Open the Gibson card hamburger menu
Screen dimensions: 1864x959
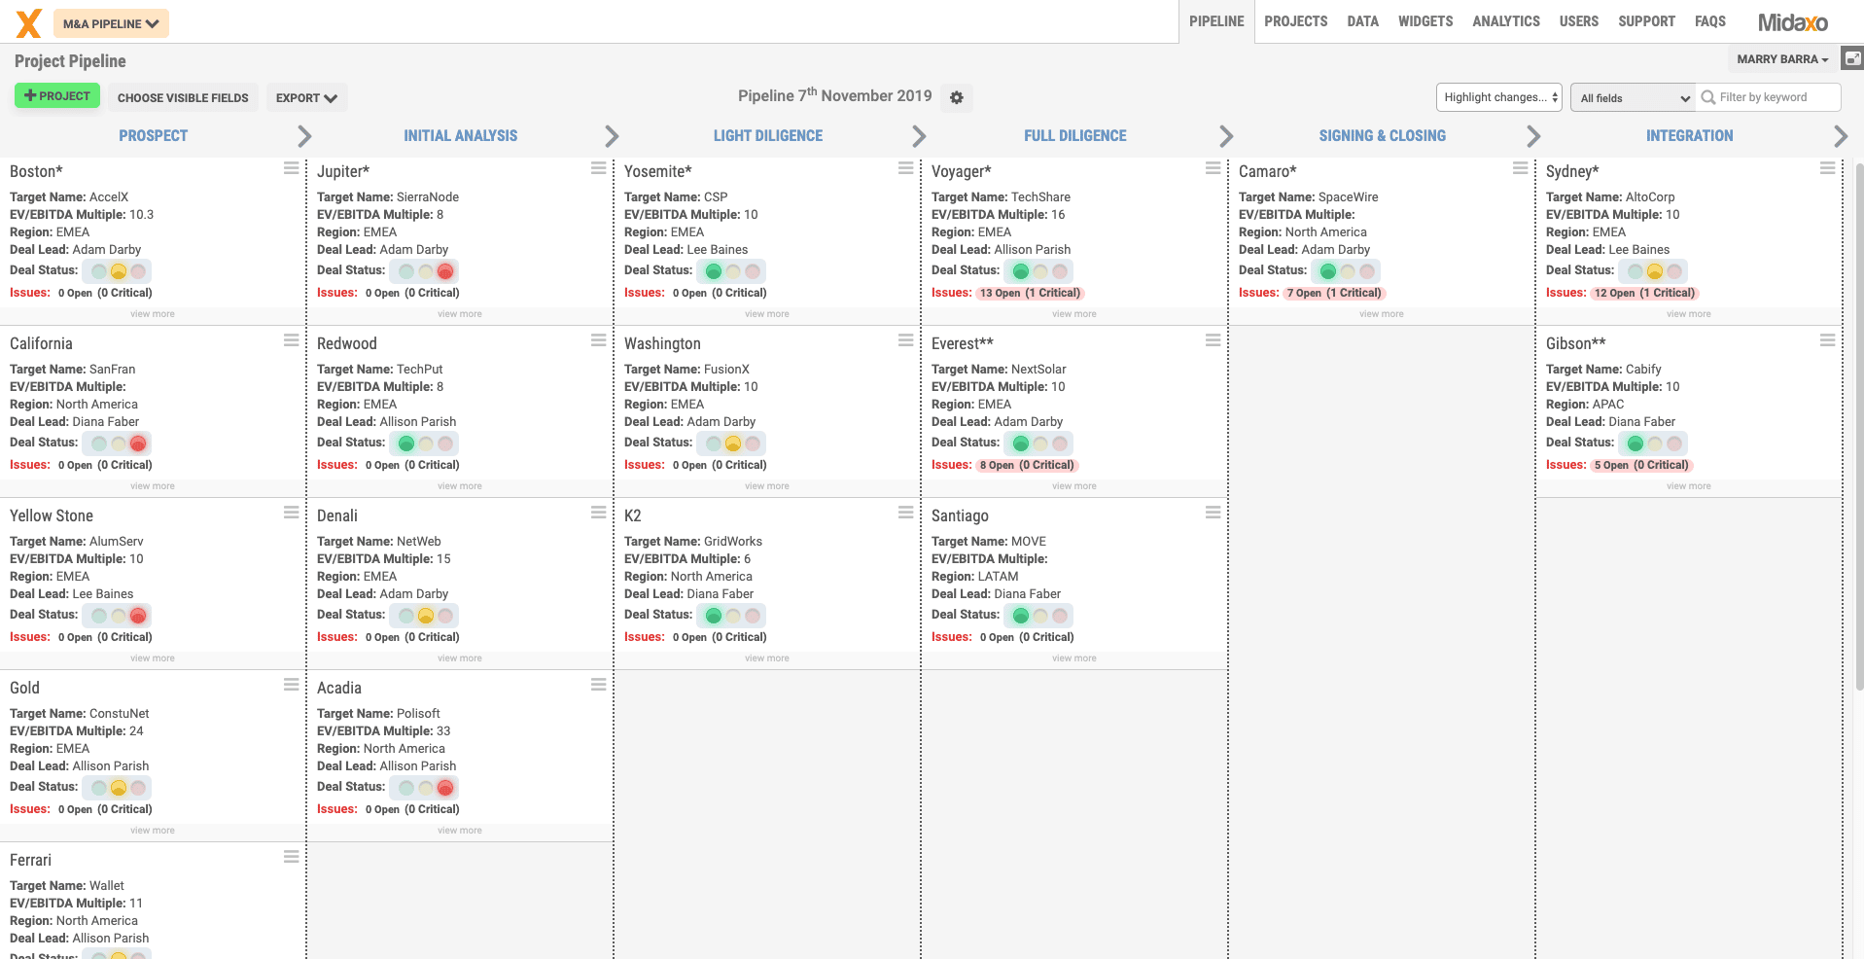click(1827, 340)
